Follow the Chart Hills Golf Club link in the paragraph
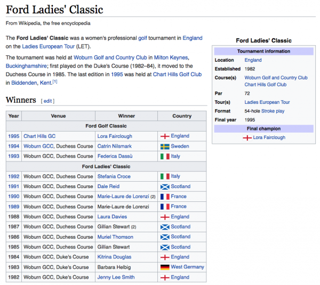 click(177, 74)
